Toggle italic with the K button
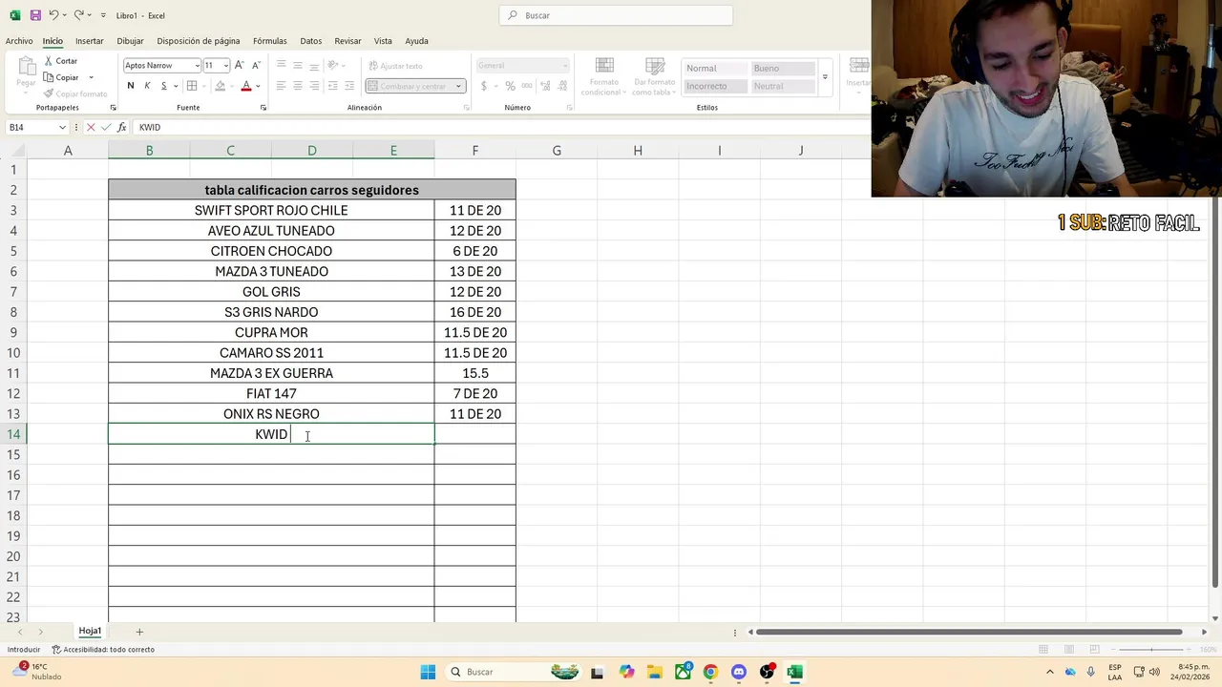The width and height of the screenshot is (1222, 687). tap(147, 86)
